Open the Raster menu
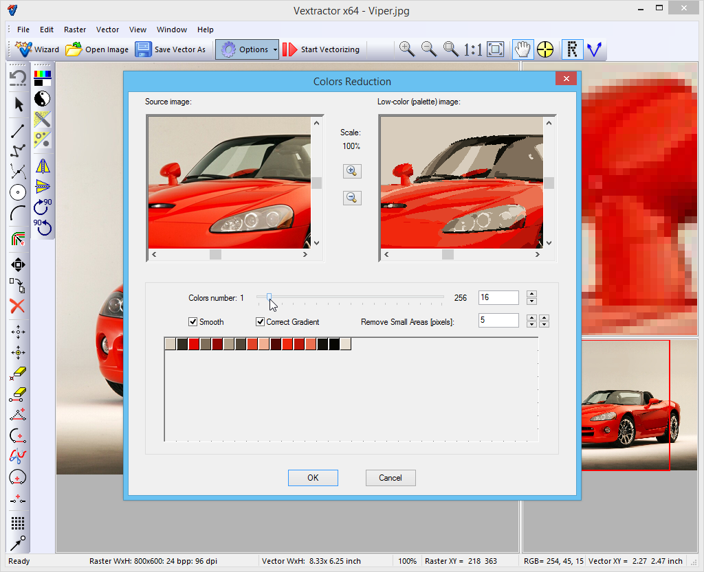Image resolution: width=704 pixels, height=572 pixels. coord(75,30)
